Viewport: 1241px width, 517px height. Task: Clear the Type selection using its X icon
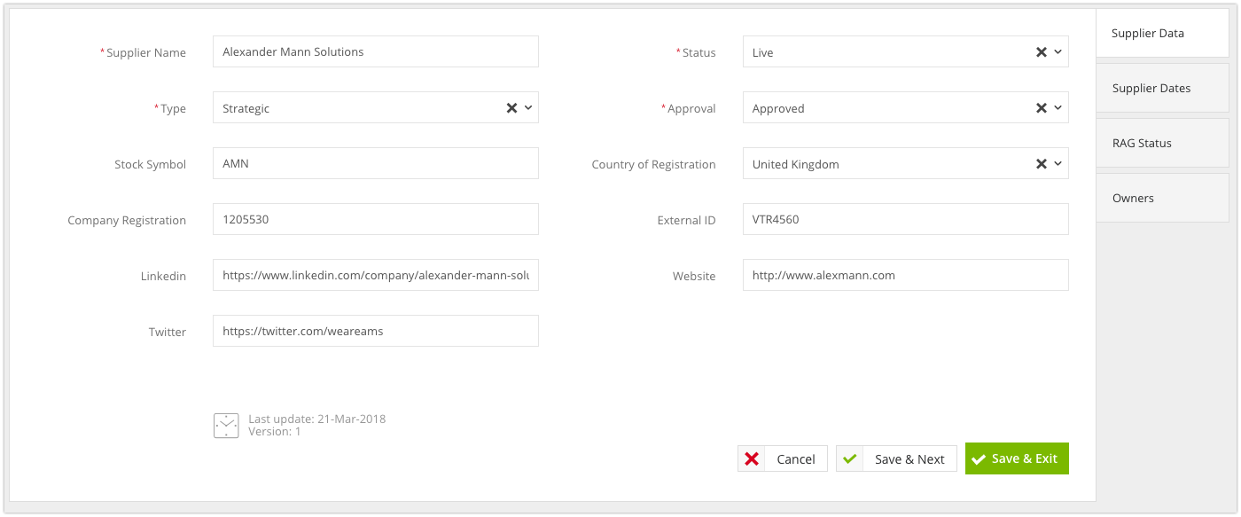[x=511, y=108]
